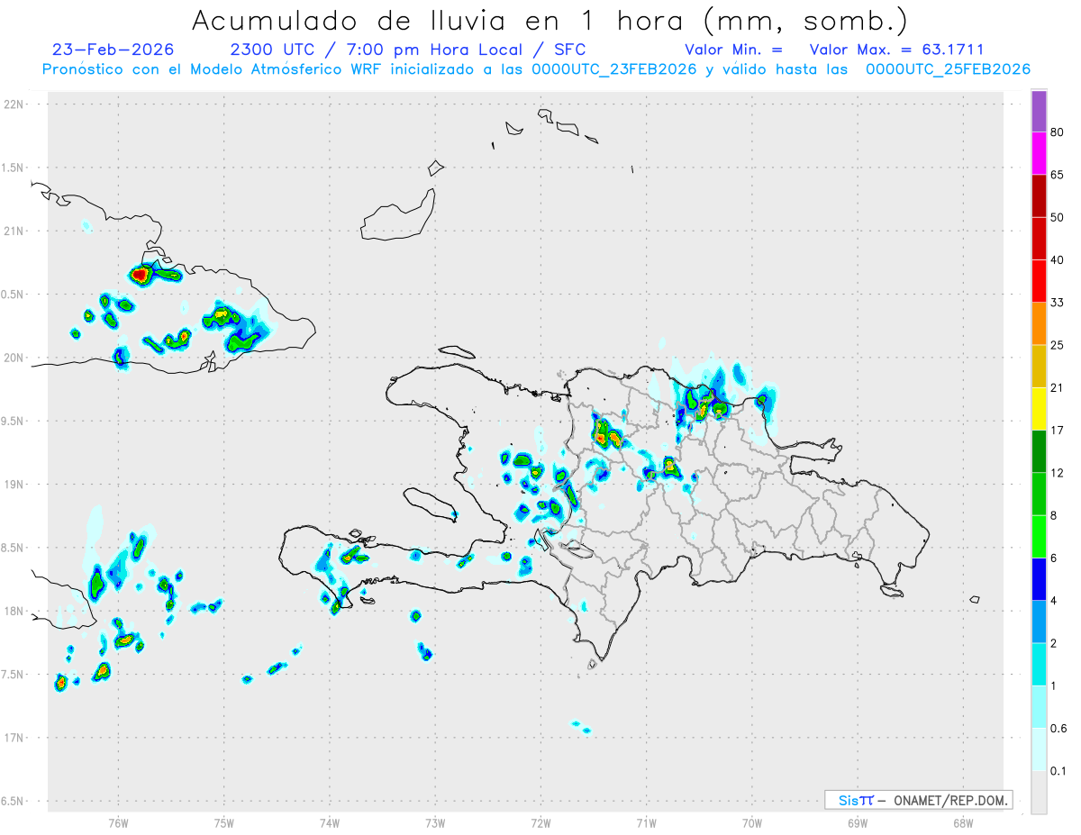Select the date text '23-Feb-2026'

point(113,50)
